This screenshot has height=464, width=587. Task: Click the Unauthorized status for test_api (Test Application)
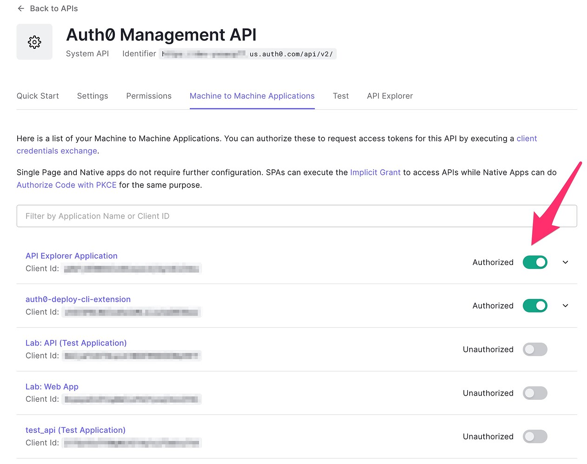click(488, 437)
